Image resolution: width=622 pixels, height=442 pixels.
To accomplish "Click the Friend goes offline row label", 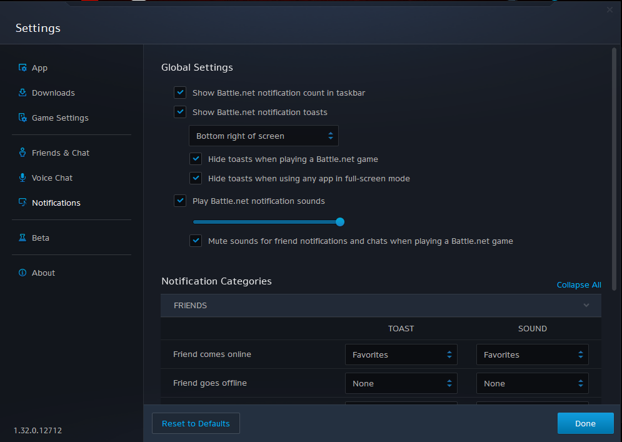I will 210,383.
